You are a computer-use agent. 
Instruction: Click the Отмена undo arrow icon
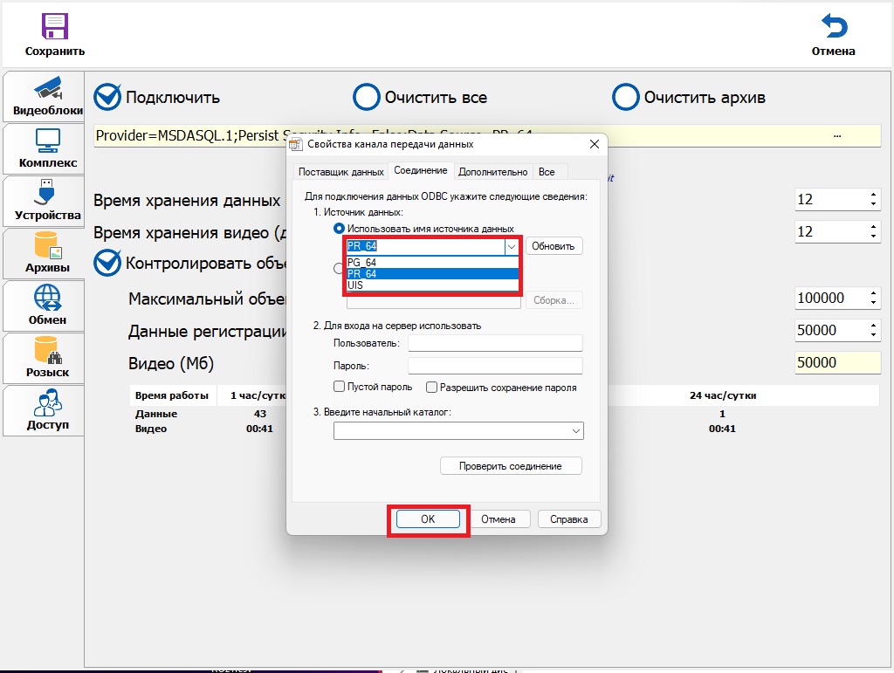point(834,26)
